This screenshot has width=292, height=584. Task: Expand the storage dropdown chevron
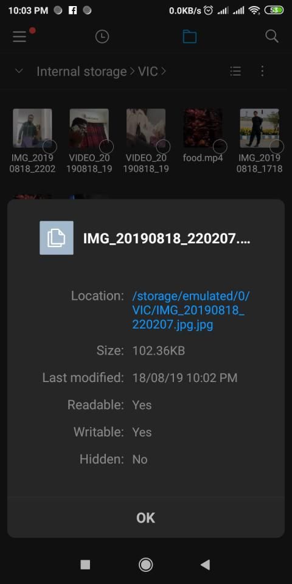coord(19,71)
